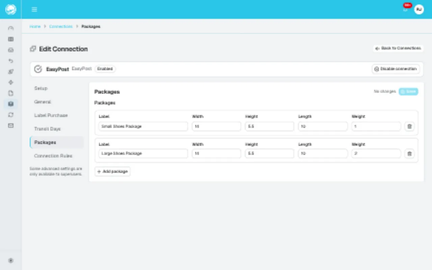
Task: Click the Save button
Action: [408, 91]
